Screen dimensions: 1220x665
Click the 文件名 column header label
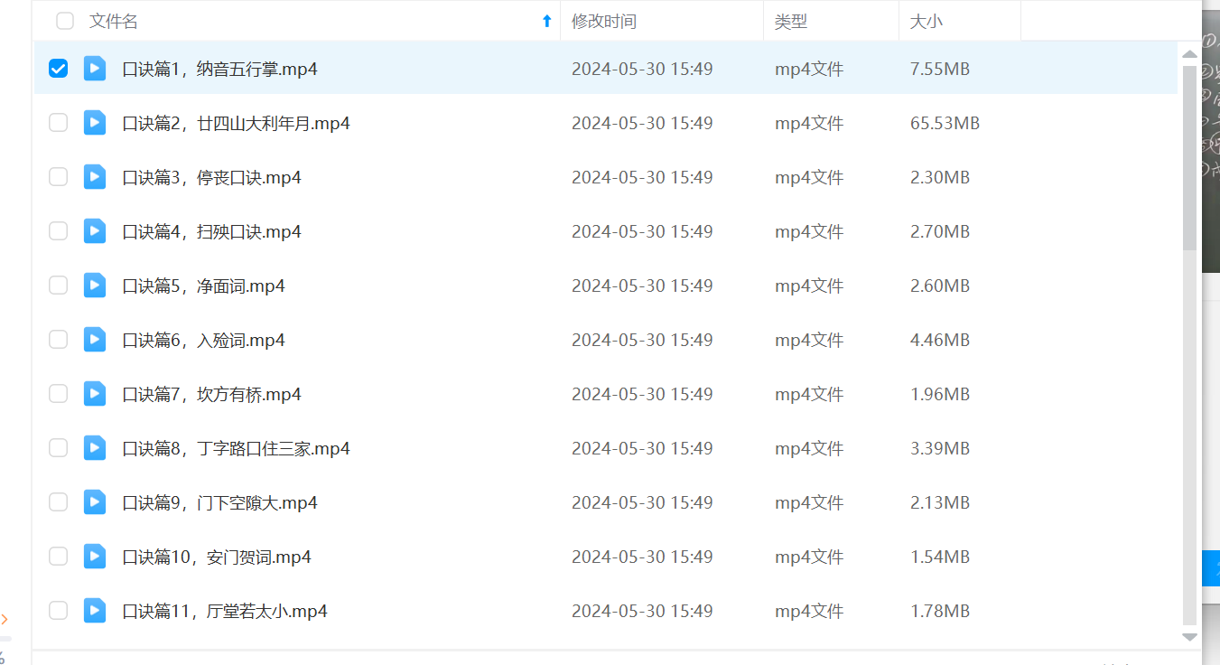[114, 22]
